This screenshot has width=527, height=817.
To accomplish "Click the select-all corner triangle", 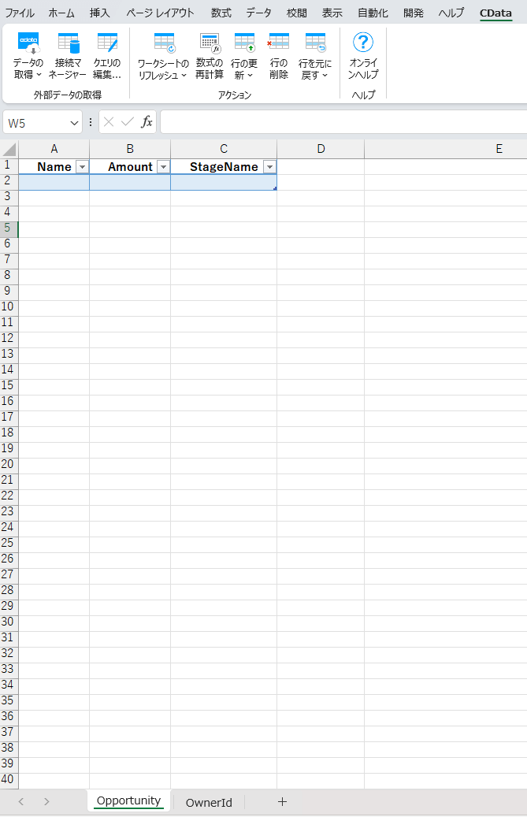I will 9,150.
